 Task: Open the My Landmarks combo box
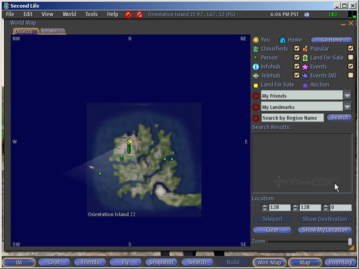click(306, 106)
